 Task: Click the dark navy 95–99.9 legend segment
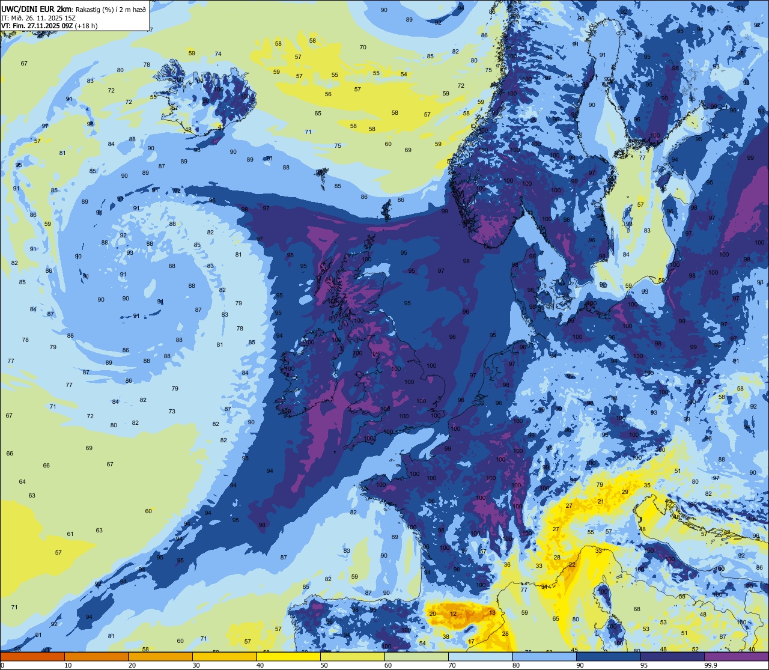(x=673, y=656)
